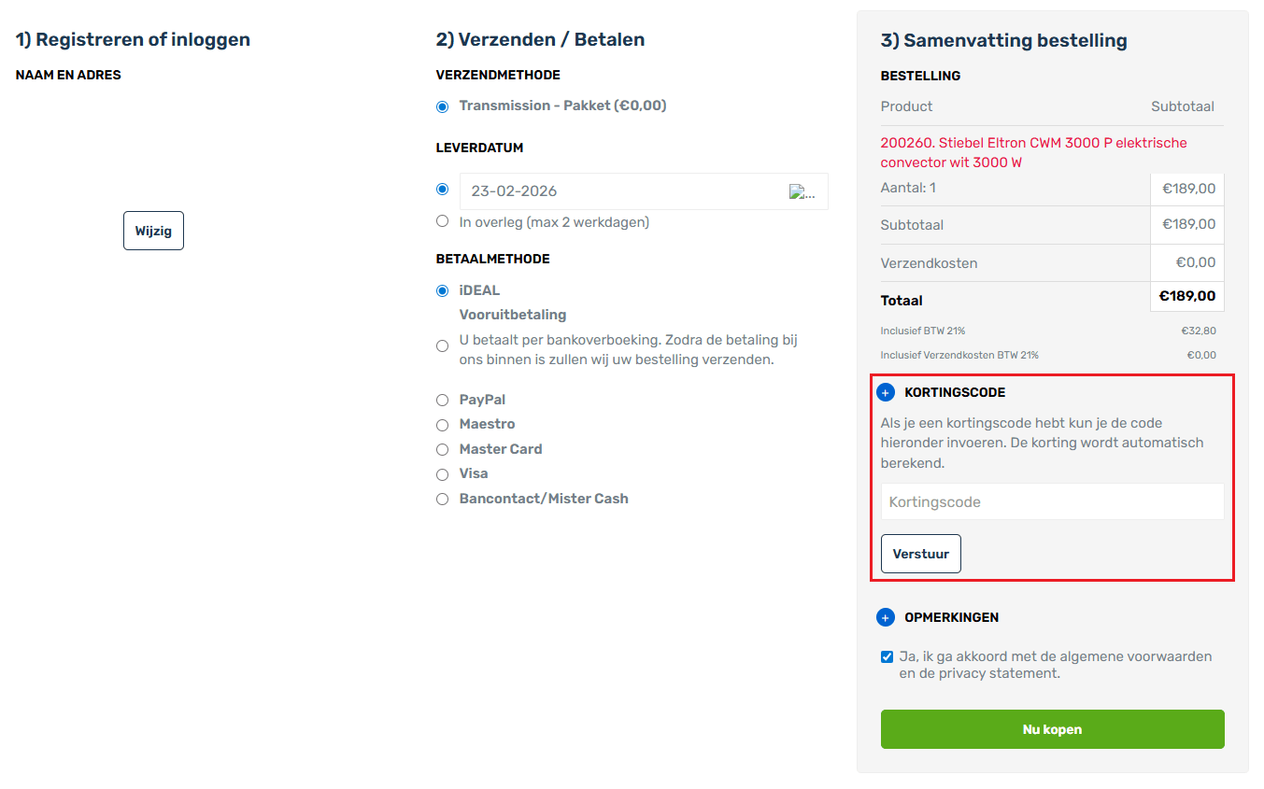Image resolution: width=1264 pixels, height=789 pixels.
Task: Select Bancontact/Mister Cash payment
Action: coord(442,499)
